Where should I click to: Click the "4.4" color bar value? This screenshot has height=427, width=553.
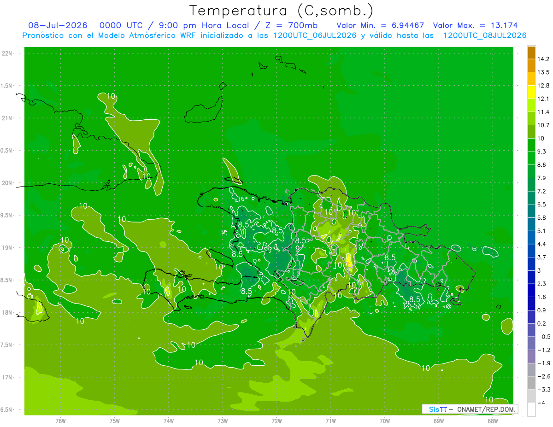click(542, 244)
